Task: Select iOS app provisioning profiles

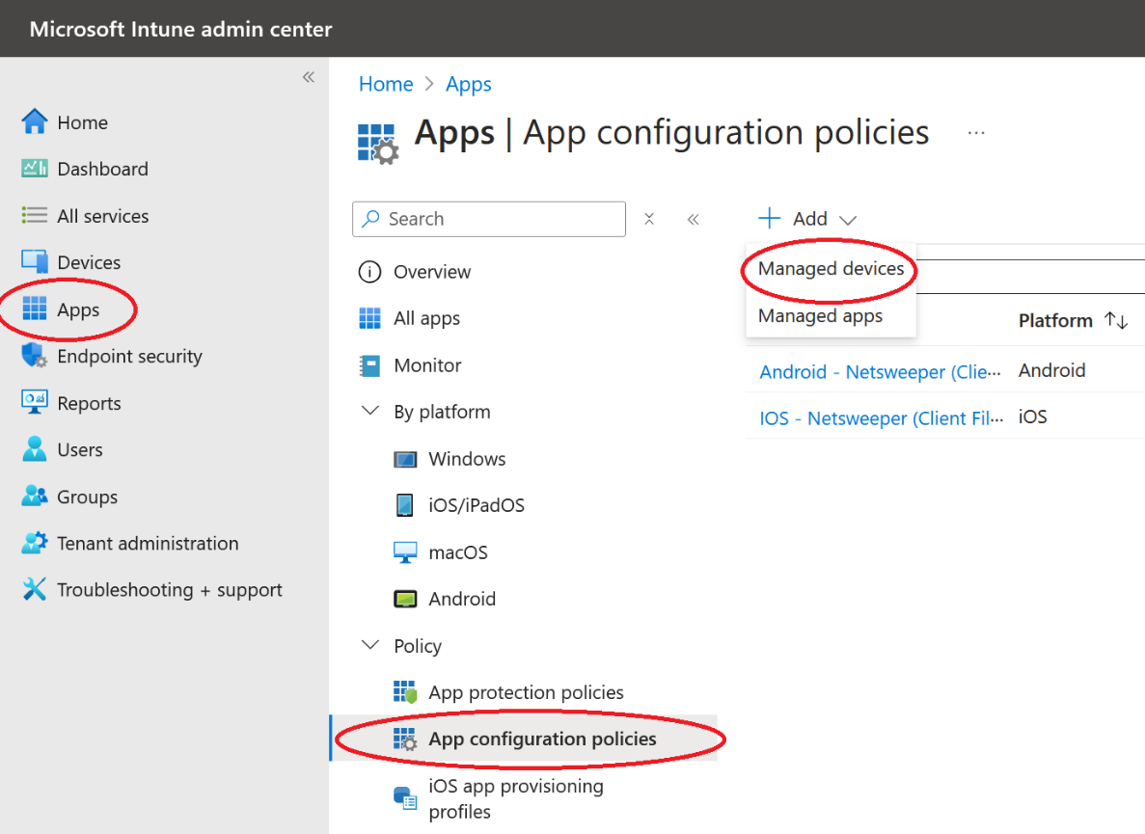Action: coord(515,798)
